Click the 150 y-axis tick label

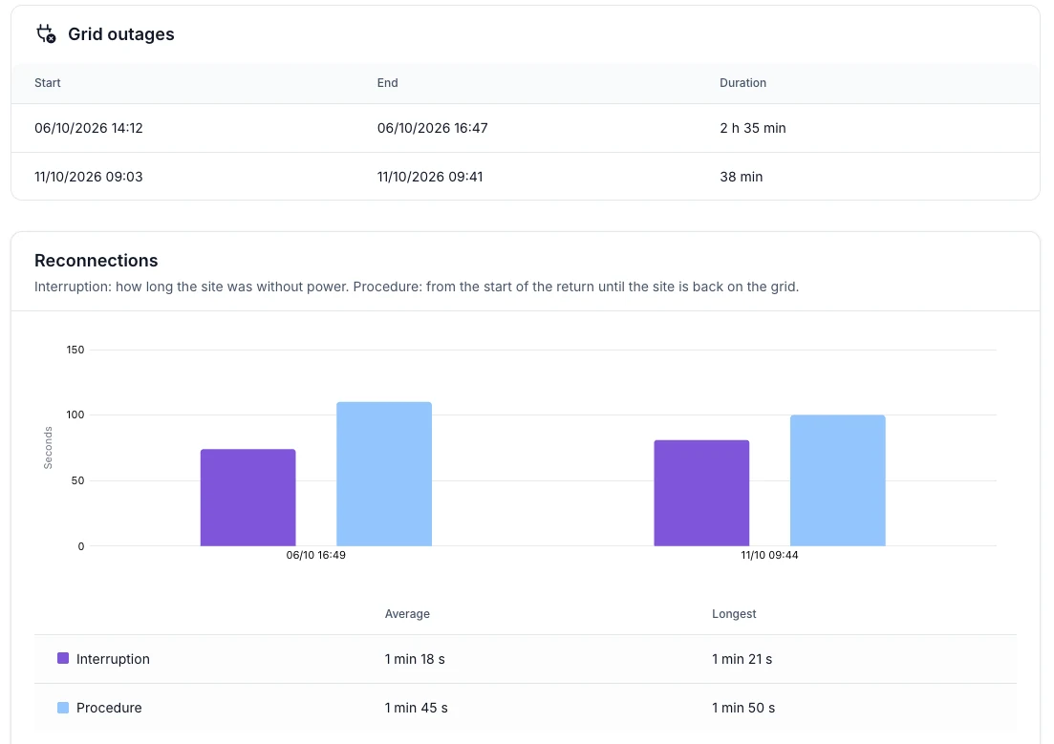(75, 350)
